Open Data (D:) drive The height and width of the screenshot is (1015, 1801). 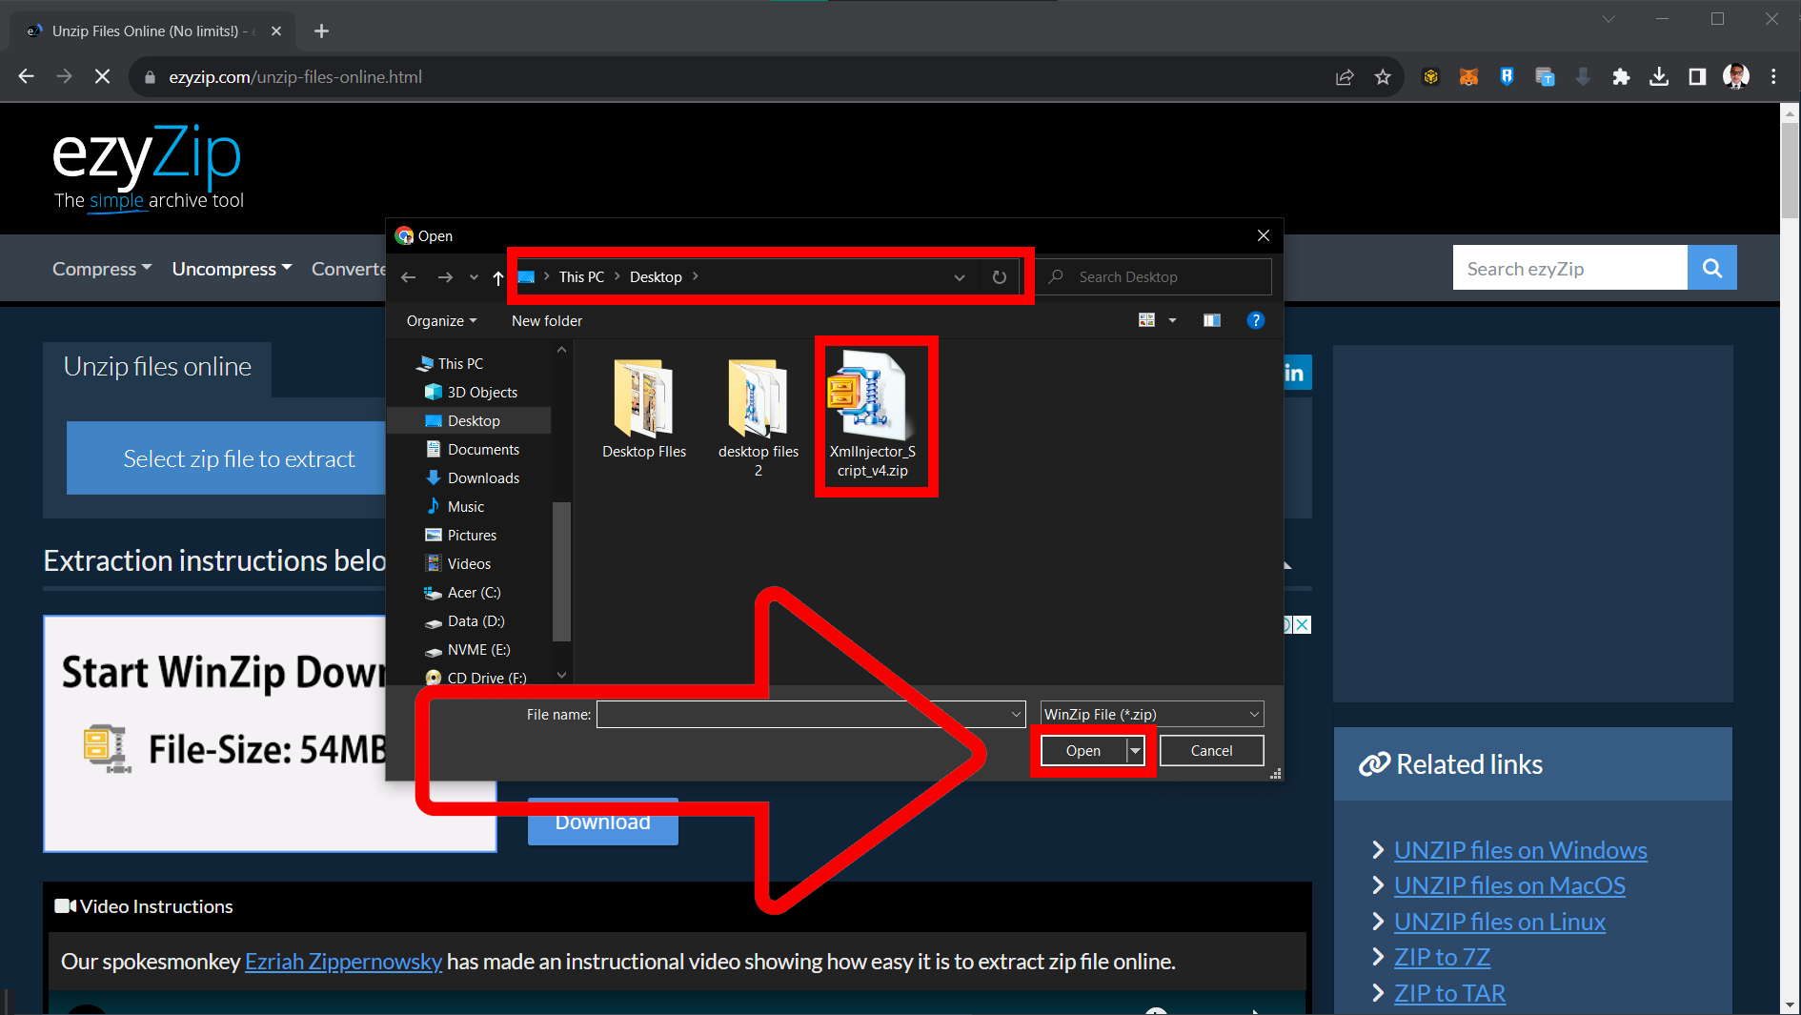(465, 620)
